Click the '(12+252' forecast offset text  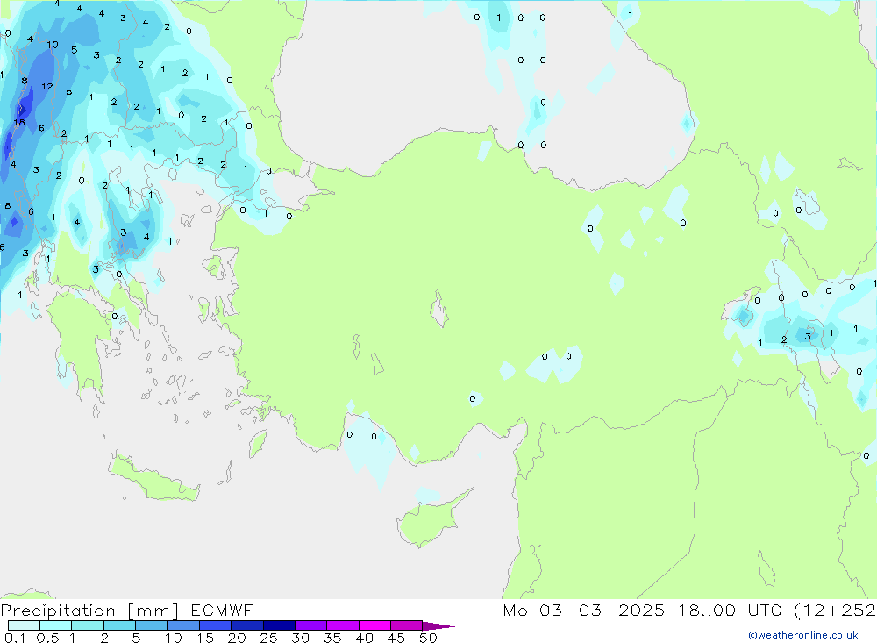(x=835, y=611)
